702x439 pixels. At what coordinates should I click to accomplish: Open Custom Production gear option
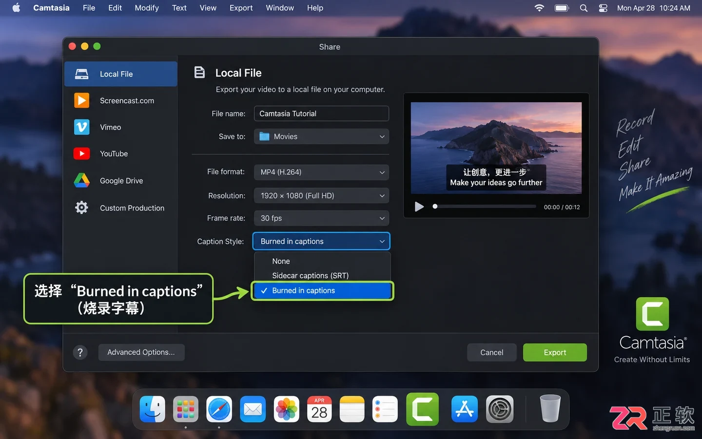point(120,208)
